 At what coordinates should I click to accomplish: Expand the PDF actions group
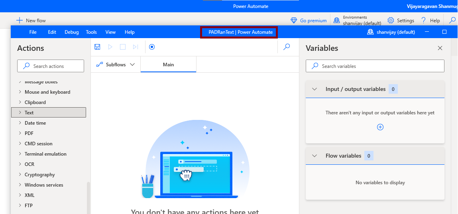click(x=20, y=133)
